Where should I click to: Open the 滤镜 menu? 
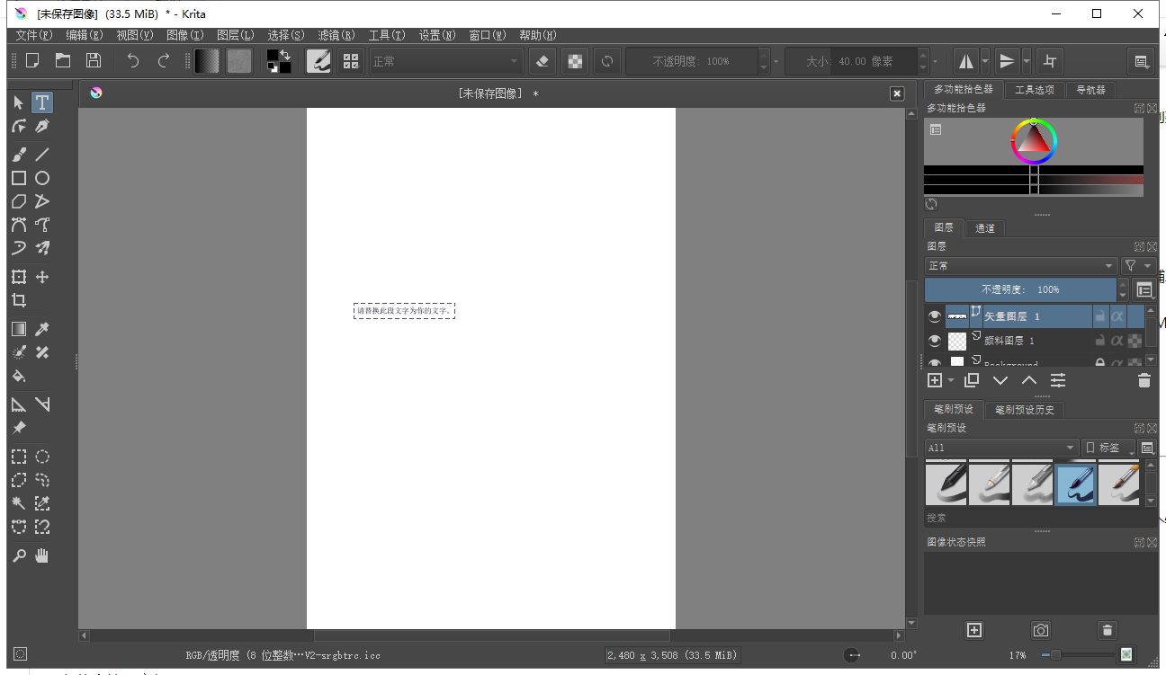(336, 35)
